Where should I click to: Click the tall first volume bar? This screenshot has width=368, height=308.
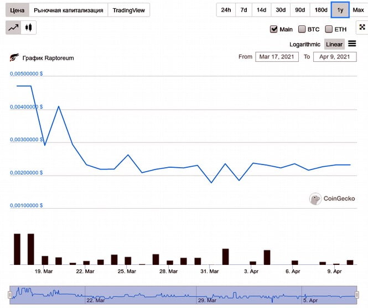pos(17,249)
